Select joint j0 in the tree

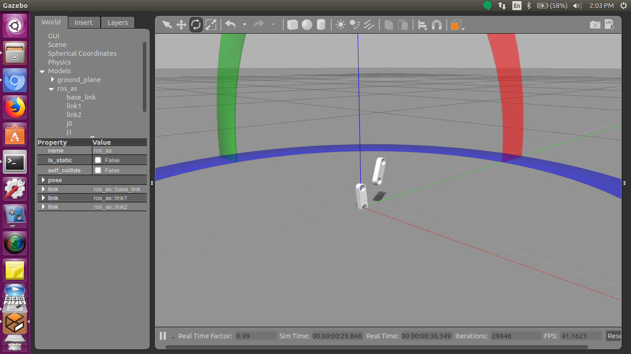pyautogui.click(x=69, y=124)
